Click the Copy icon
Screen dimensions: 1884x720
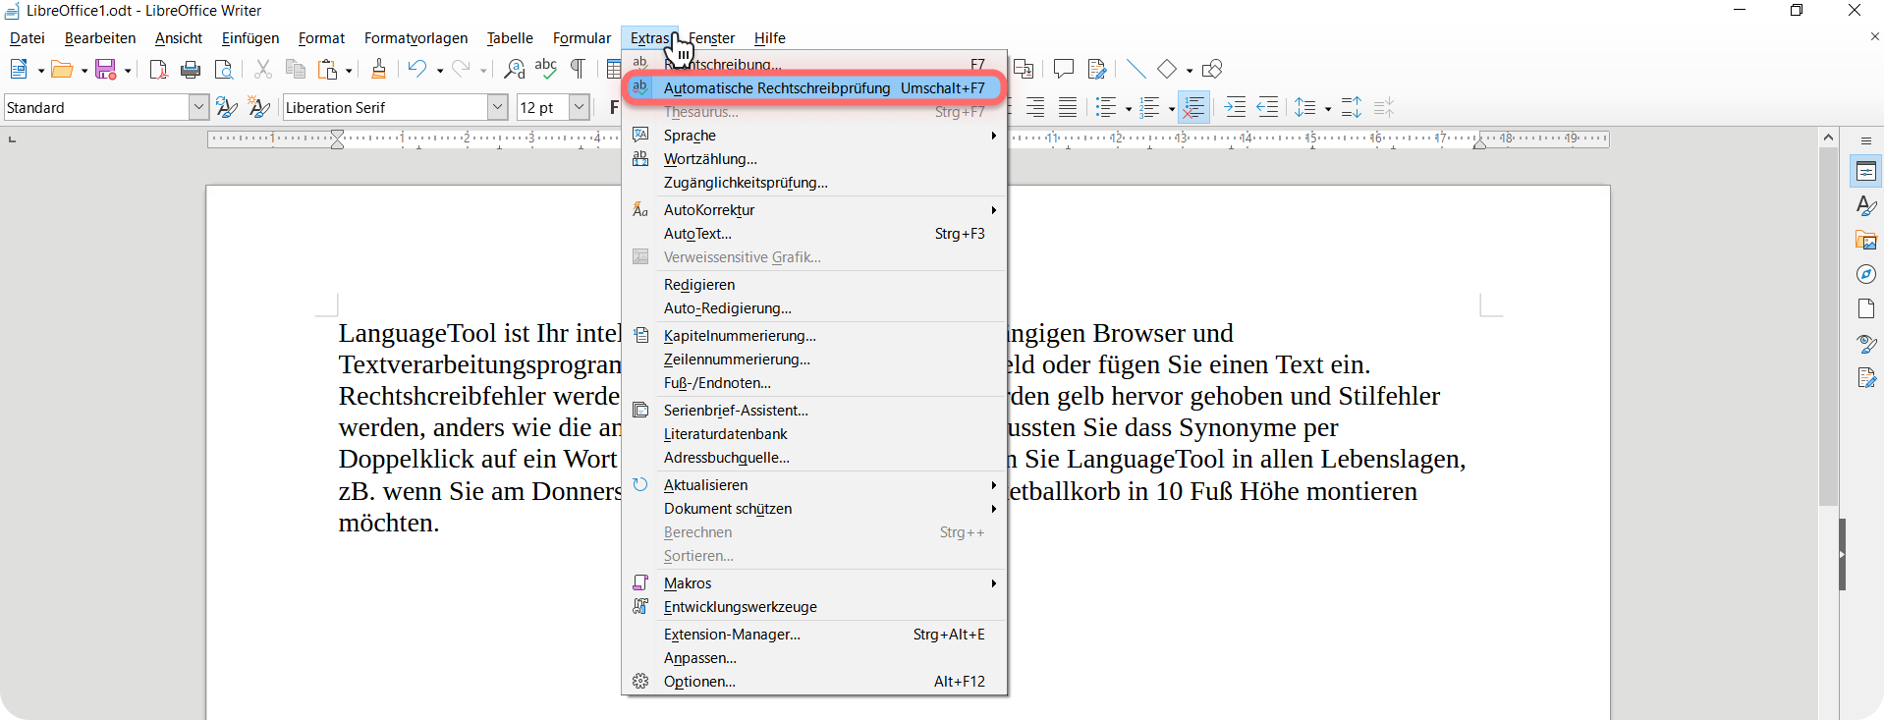[295, 70]
